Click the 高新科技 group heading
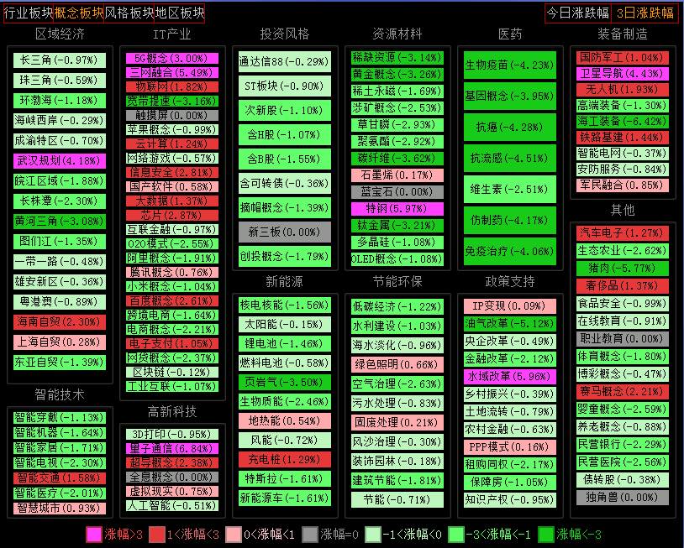Viewport: 684px width, 548px height. click(x=172, y=411)
